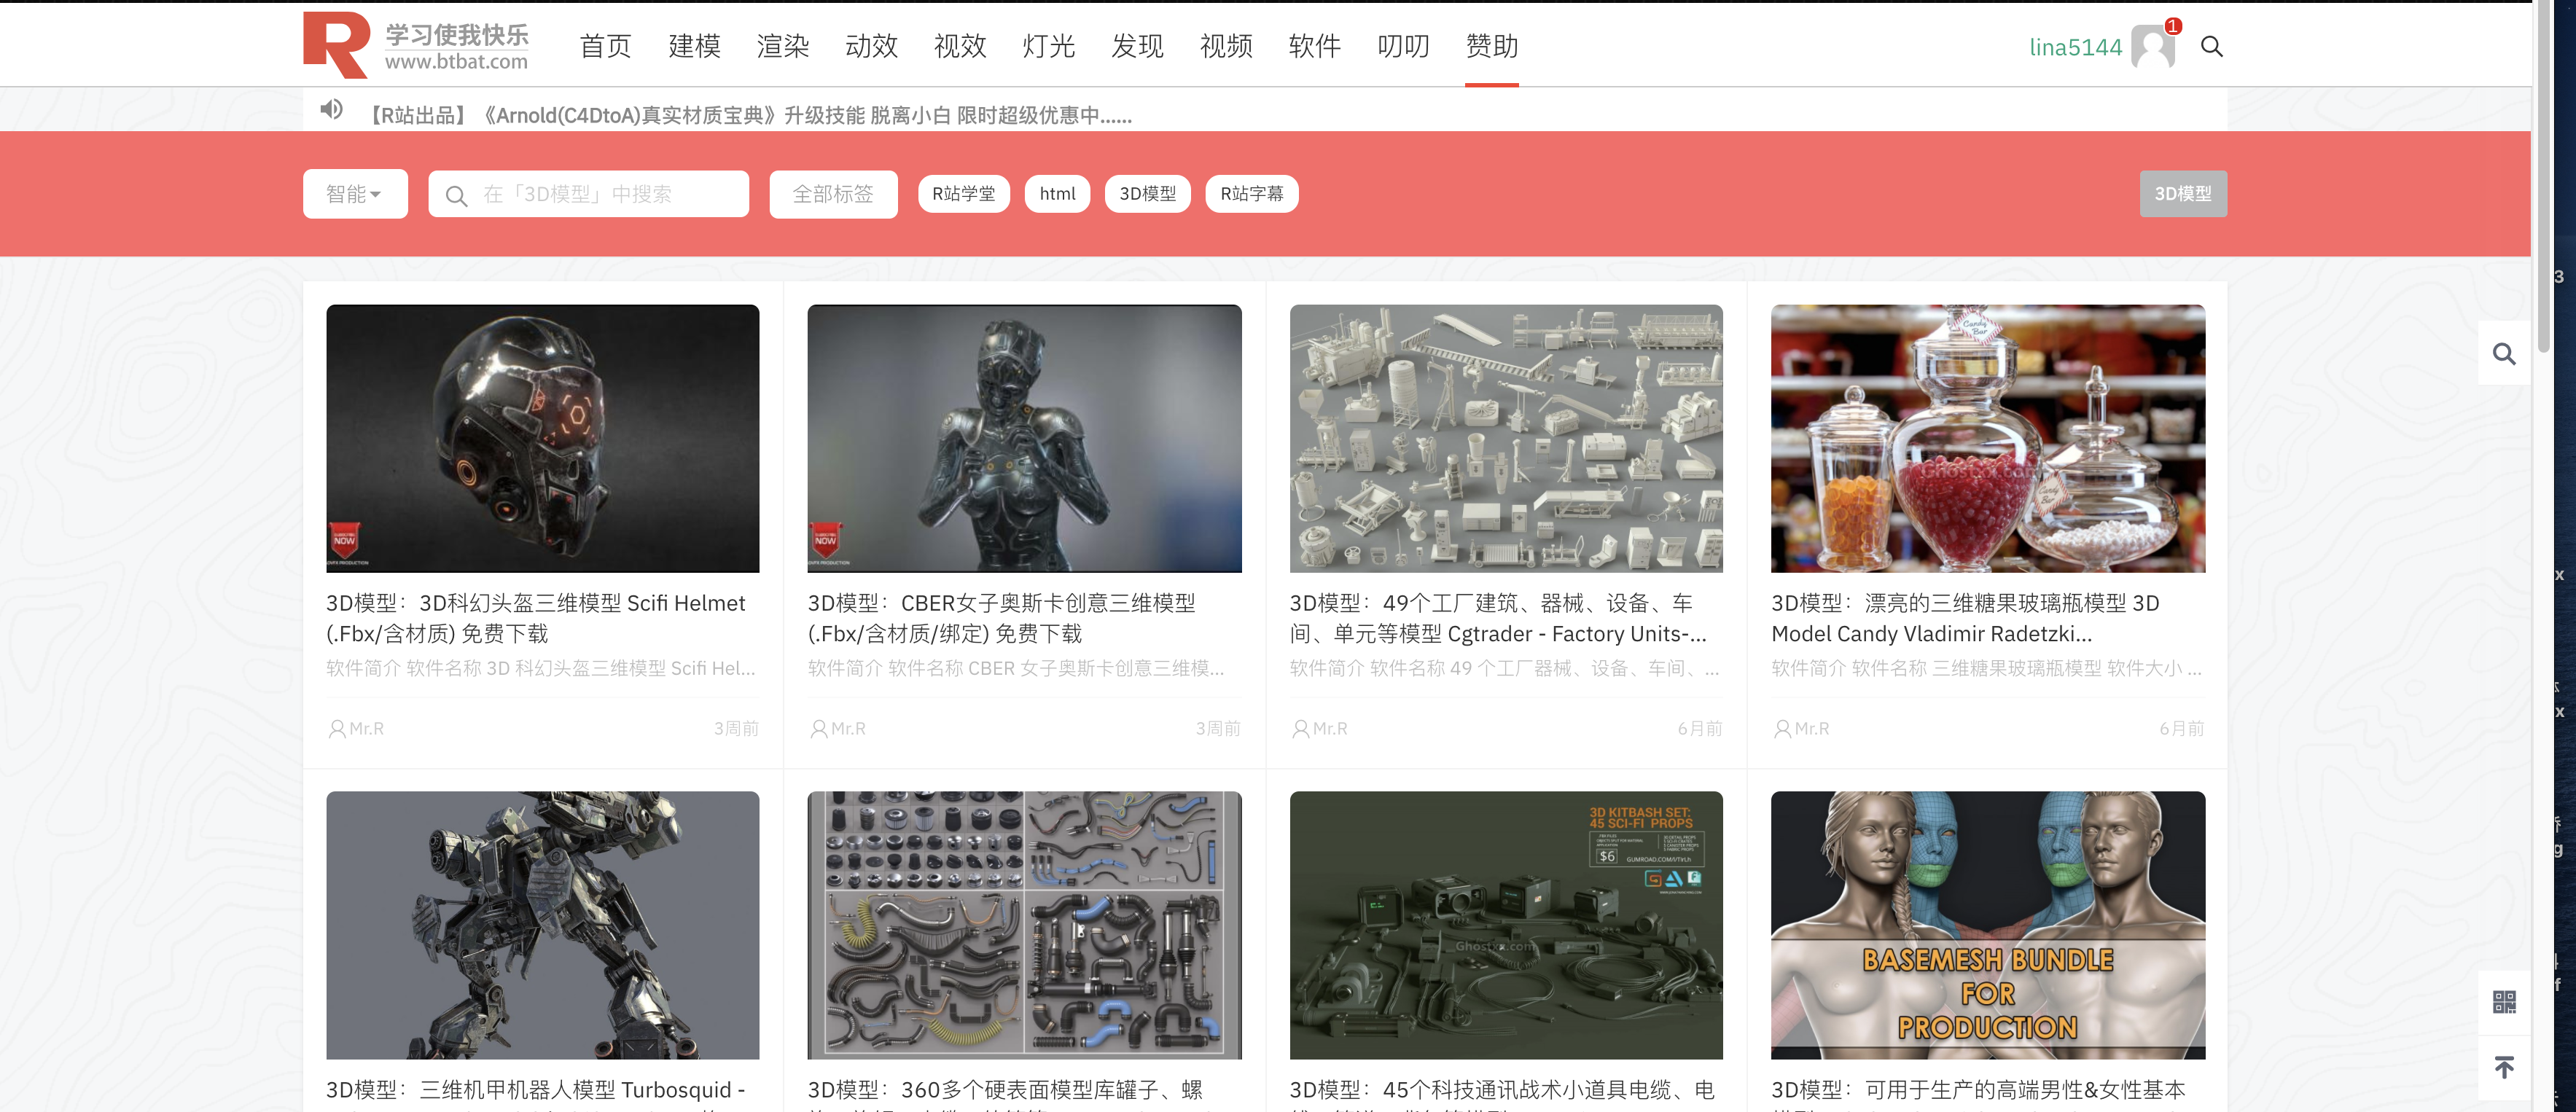Click the floating sidebar search icon
This screenshot has width=2576, height=1112.
[x=2504, y=353]
